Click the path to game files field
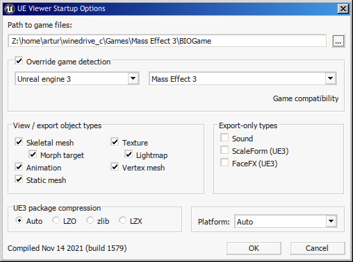353x262 pixels. (167, 41)
